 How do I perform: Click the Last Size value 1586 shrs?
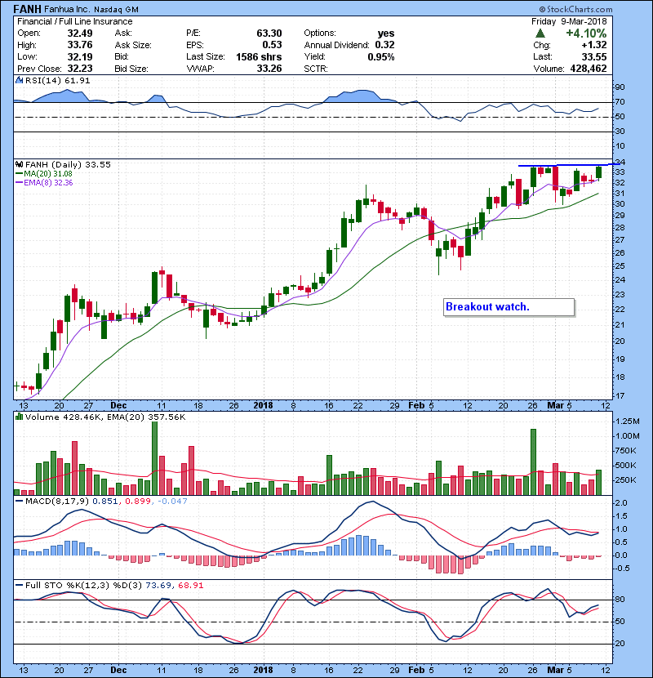pyautogui.click(x=259, y=56)
